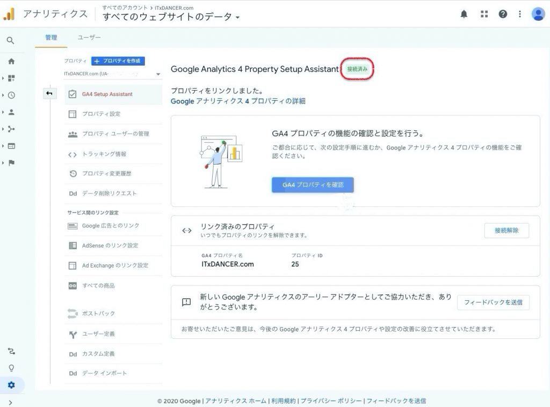Click the help question mark icon
This screenshot has height=407, width=550.
click(503, 14)
